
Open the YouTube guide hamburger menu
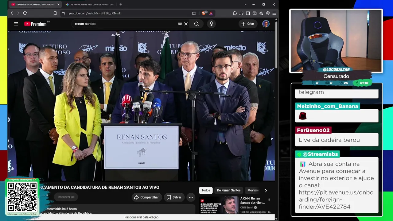(16, 24)
